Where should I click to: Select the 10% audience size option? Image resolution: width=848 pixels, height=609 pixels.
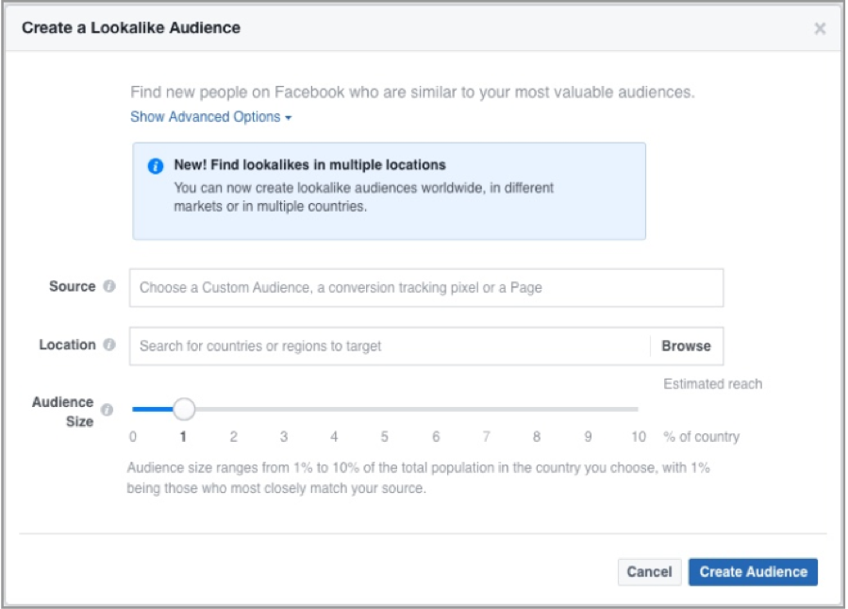[x=638, y=409]
